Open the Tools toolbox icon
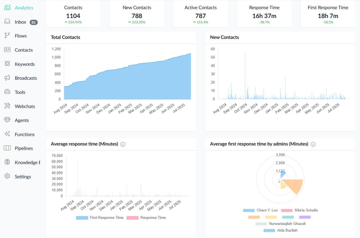Image resolution: width=360 pixels, height=238 pixels. pos(7,92)
